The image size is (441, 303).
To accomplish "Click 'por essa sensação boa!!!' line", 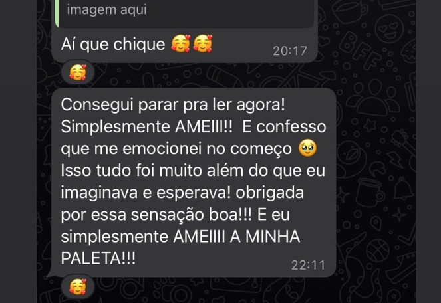I will tap(156, 215).
